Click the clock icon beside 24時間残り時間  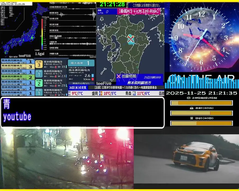(x=188, y=98)
